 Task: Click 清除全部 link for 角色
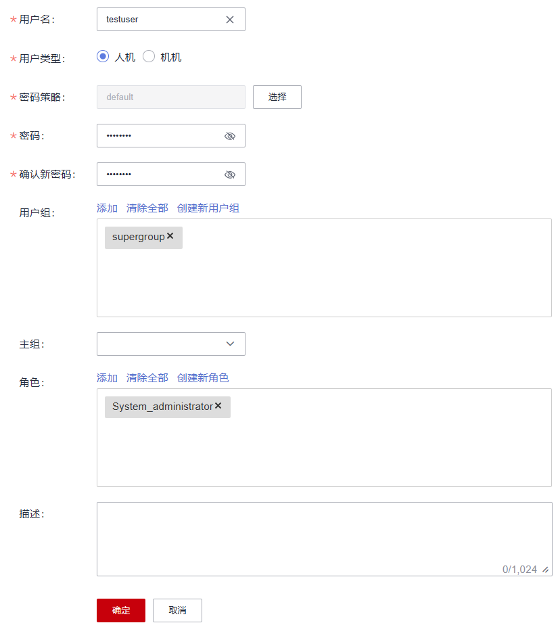(x=147, y=378)
